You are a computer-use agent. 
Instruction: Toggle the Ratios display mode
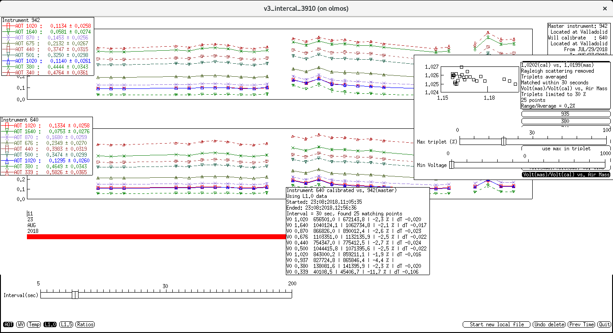click(x=85, y=324)
